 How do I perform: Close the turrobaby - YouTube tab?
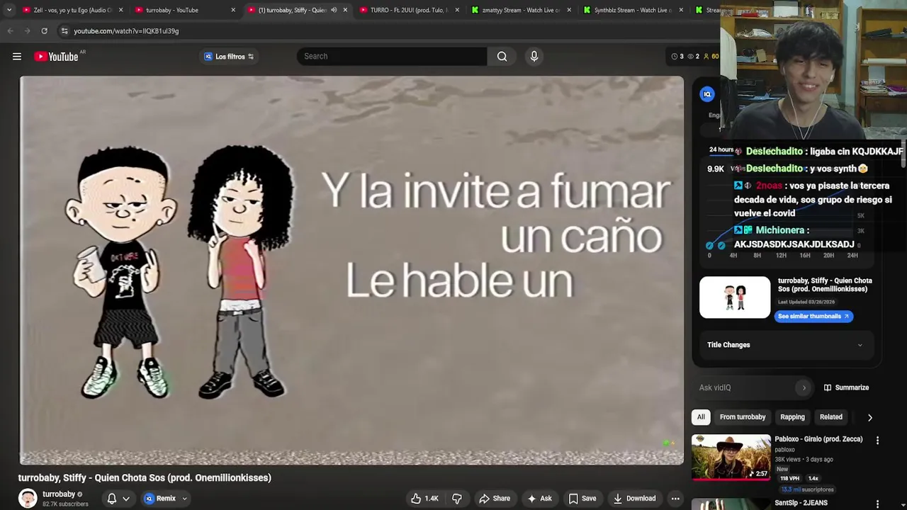click(233, 10)
